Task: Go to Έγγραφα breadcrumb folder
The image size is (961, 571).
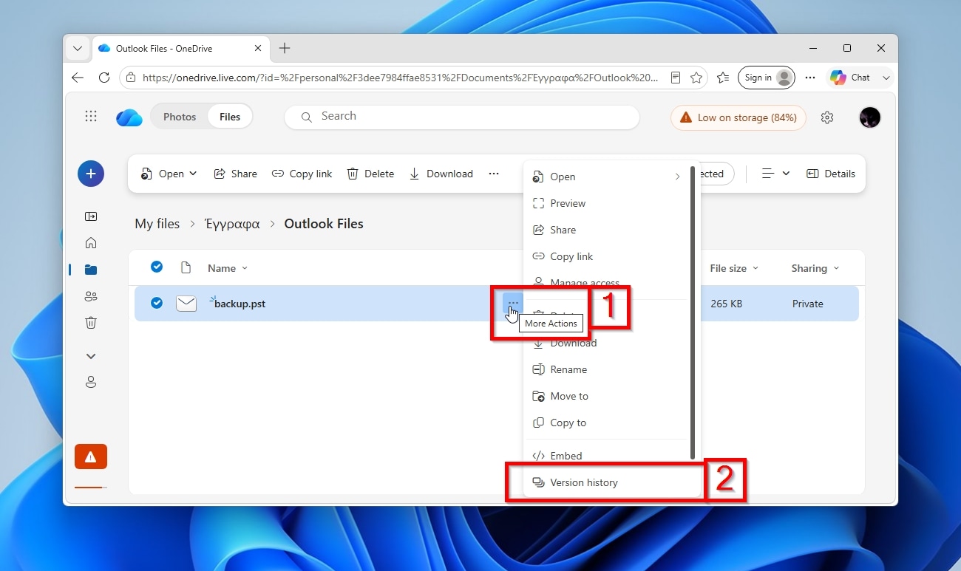Action: tap(232, 224)
